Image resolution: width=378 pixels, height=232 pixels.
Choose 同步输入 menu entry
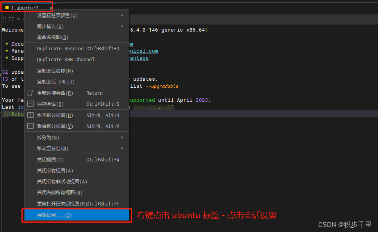(77, 27)
